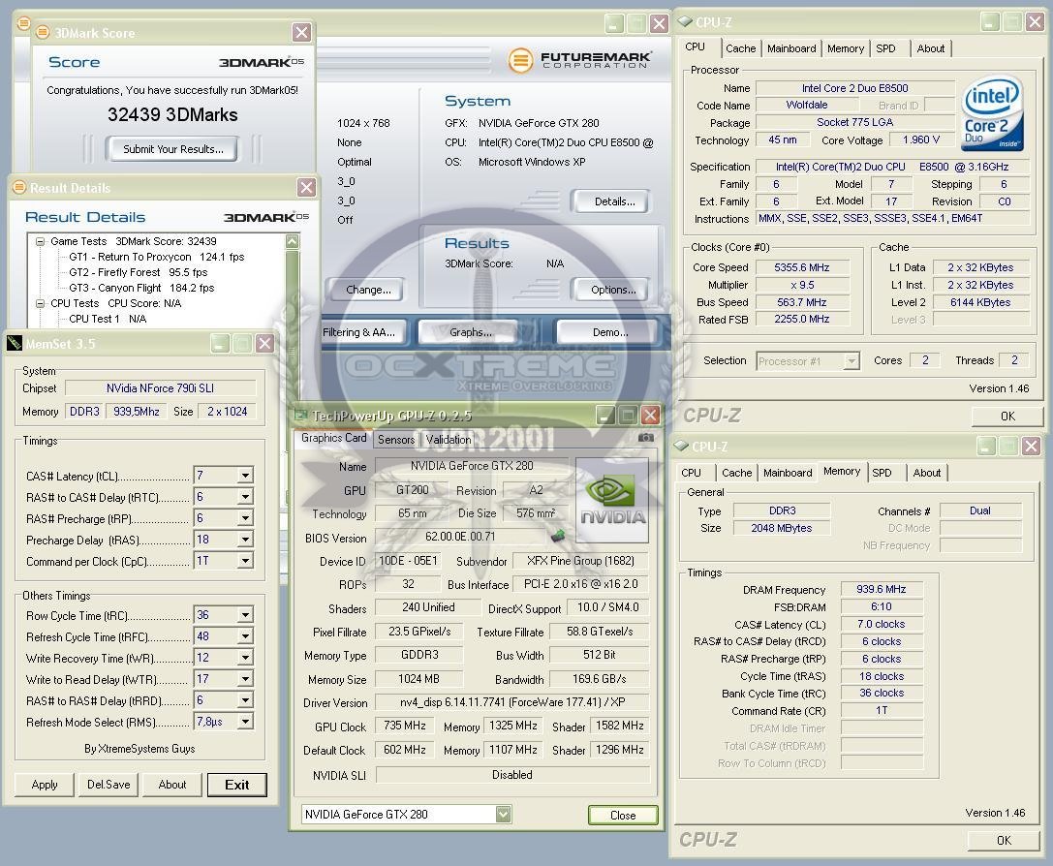
Task: Click the Demo... button
Action: point(609,331)
